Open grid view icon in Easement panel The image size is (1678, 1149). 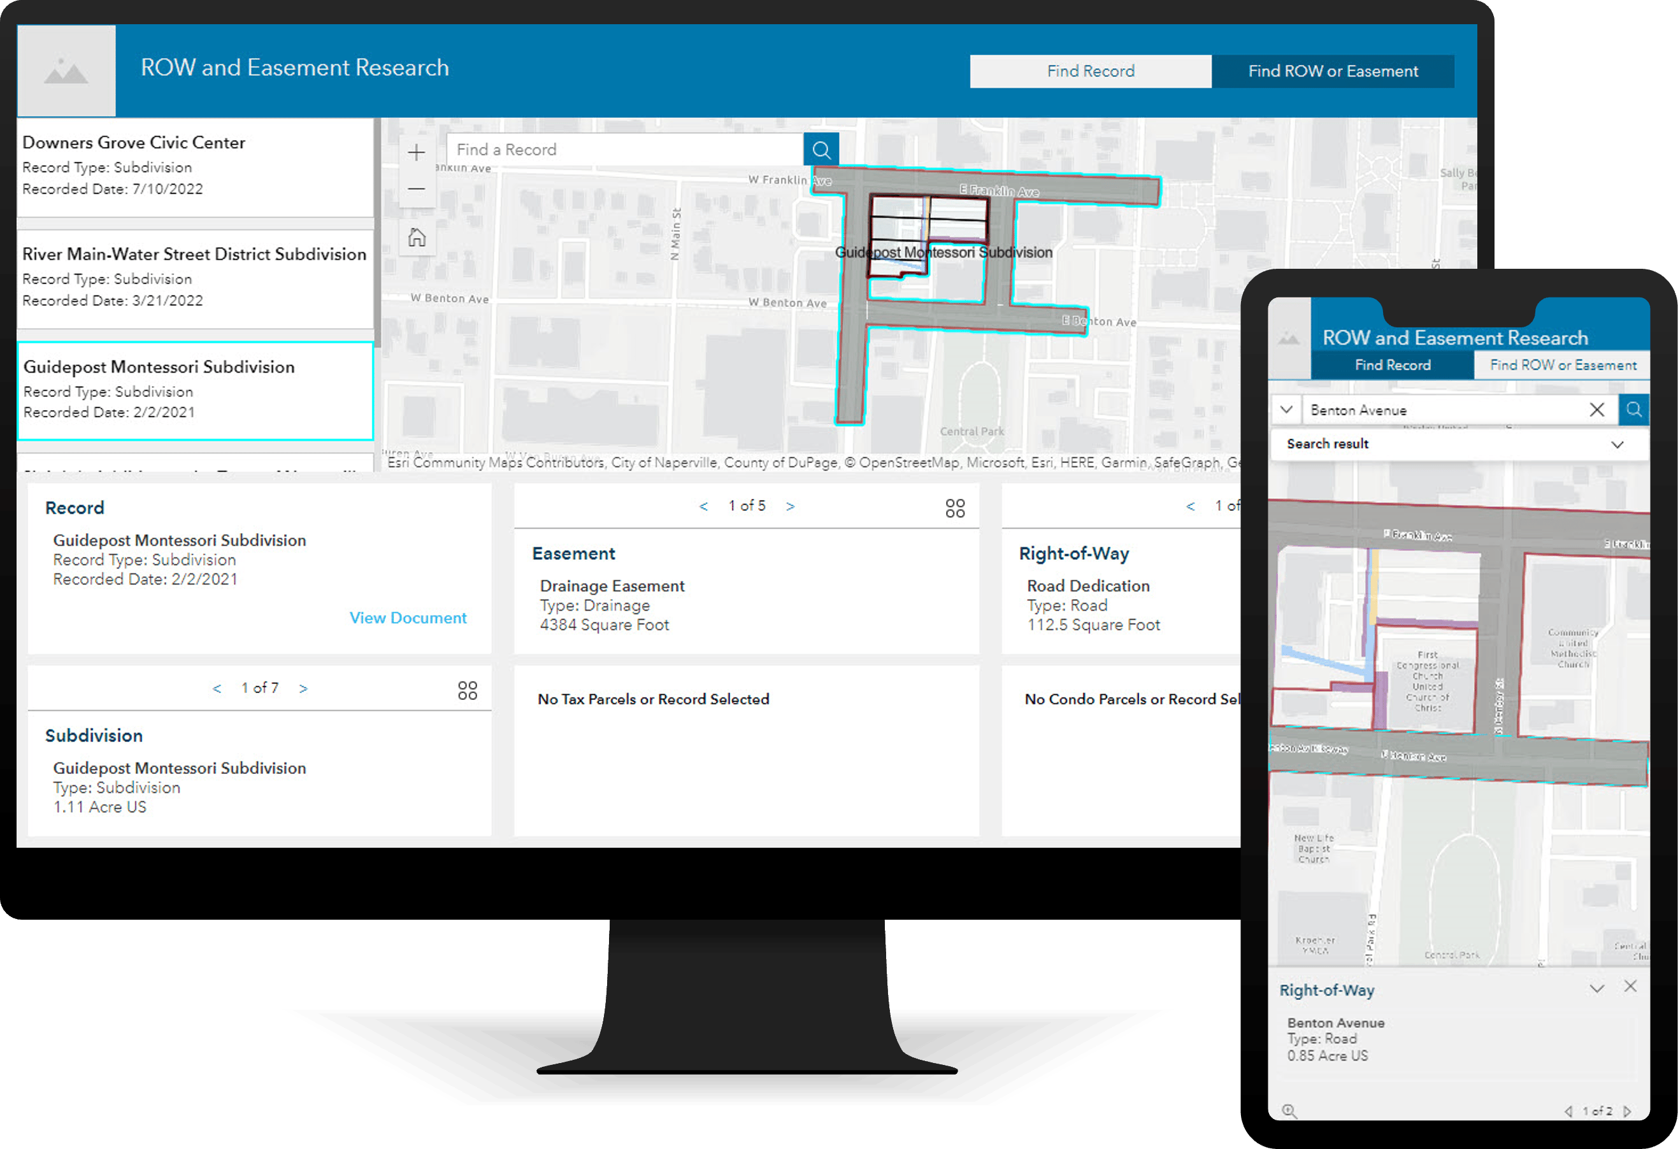[954, 508]
